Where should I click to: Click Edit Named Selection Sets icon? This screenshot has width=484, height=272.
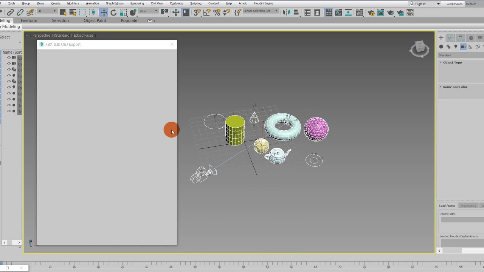[x=237, y=12]
